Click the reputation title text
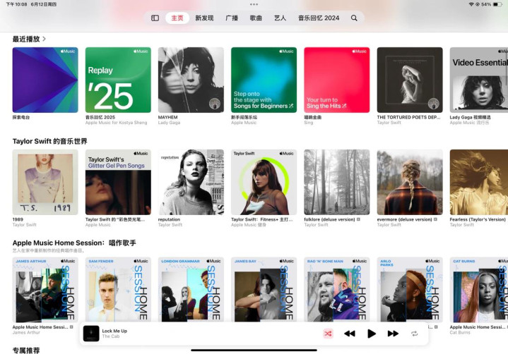Viewport: 508px width, 354px height. pos(169,219)
